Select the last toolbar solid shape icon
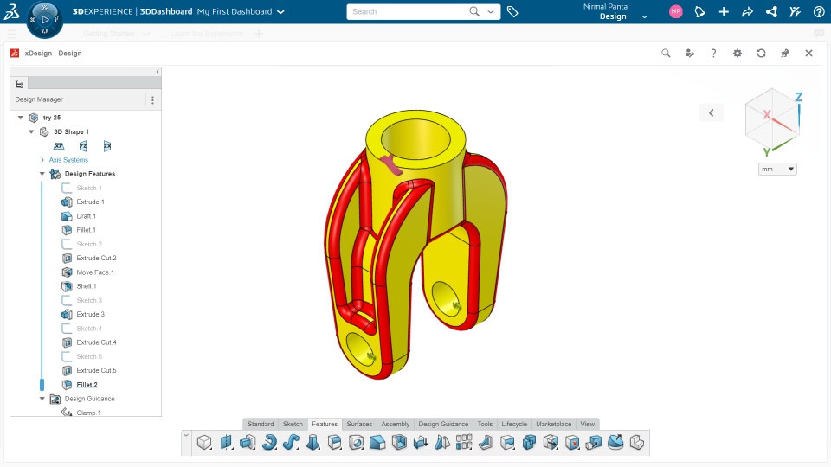This screenshot has height=467, width=831. point(637,442)
